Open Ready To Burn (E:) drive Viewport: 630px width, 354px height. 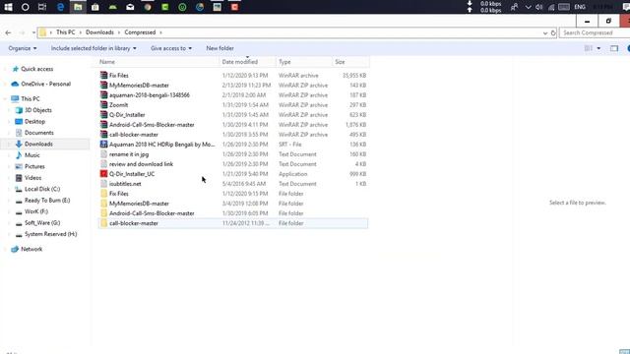pos(46,200)
